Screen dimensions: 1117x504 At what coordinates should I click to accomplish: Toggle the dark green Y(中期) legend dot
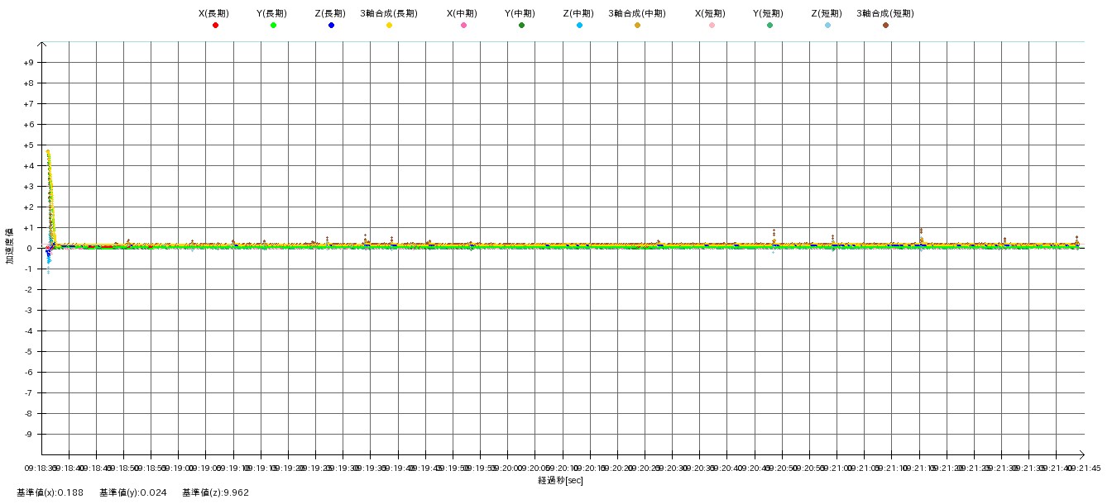(x=521, y=26)
